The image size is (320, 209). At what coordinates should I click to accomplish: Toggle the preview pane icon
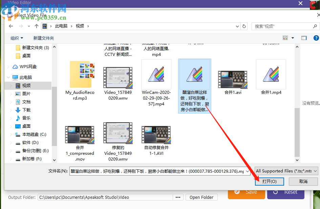(304, 38)
